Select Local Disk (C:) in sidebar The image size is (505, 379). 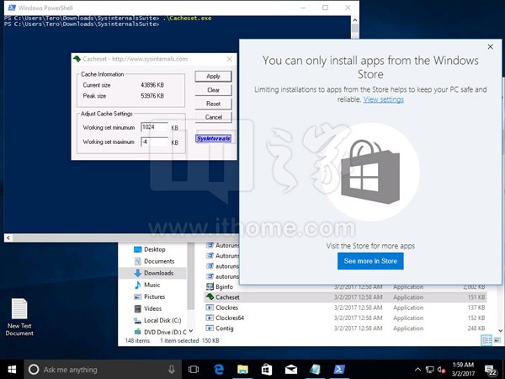click(162, 320)
